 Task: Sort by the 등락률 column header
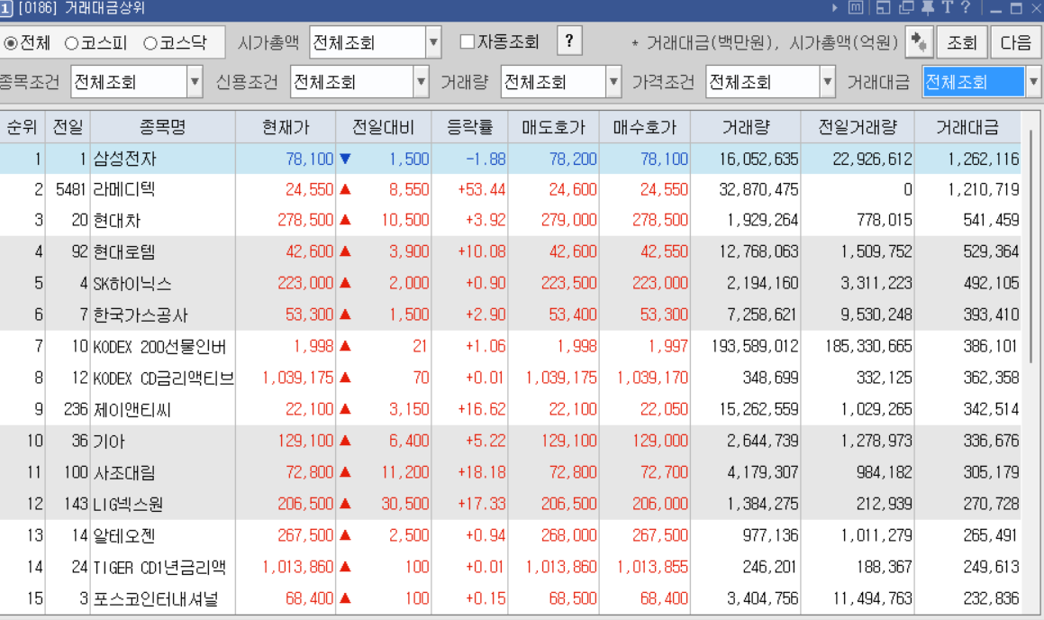tap(469, 127)
